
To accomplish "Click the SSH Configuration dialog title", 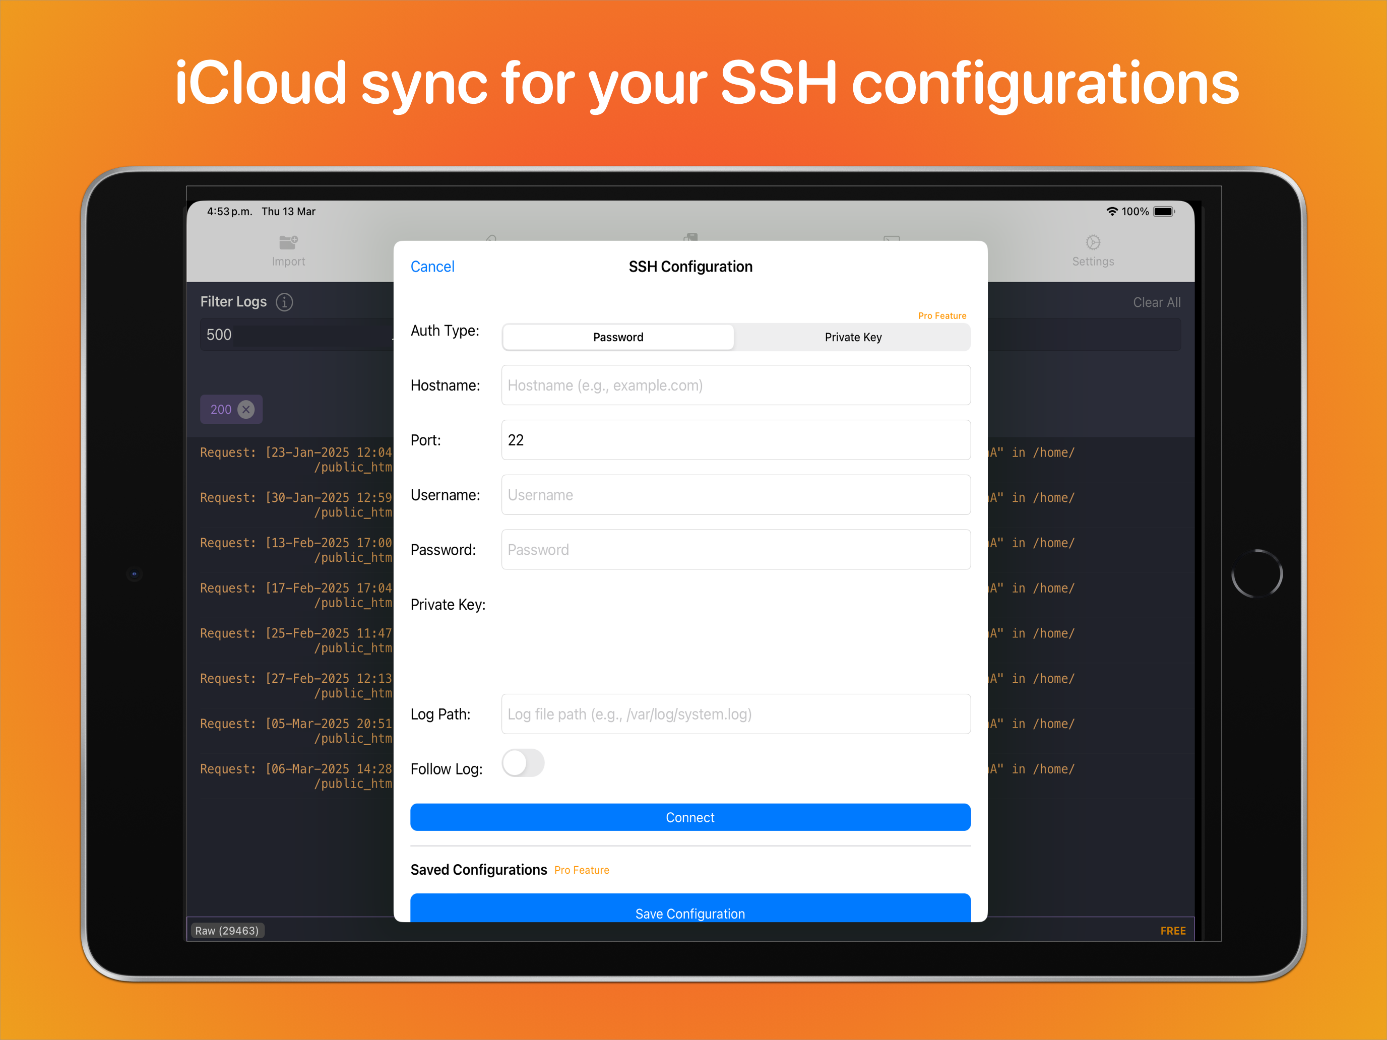I will click(690, 267).
